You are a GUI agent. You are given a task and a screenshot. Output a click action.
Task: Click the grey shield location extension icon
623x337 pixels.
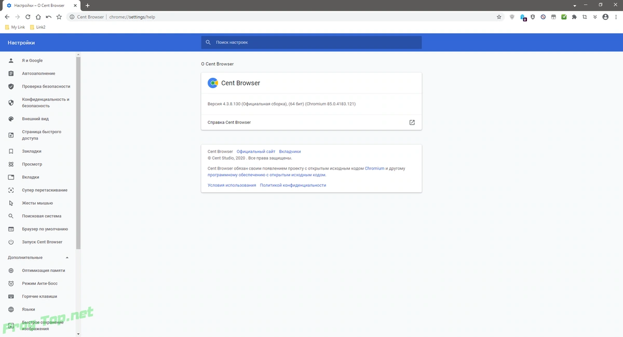click(512, 17)
